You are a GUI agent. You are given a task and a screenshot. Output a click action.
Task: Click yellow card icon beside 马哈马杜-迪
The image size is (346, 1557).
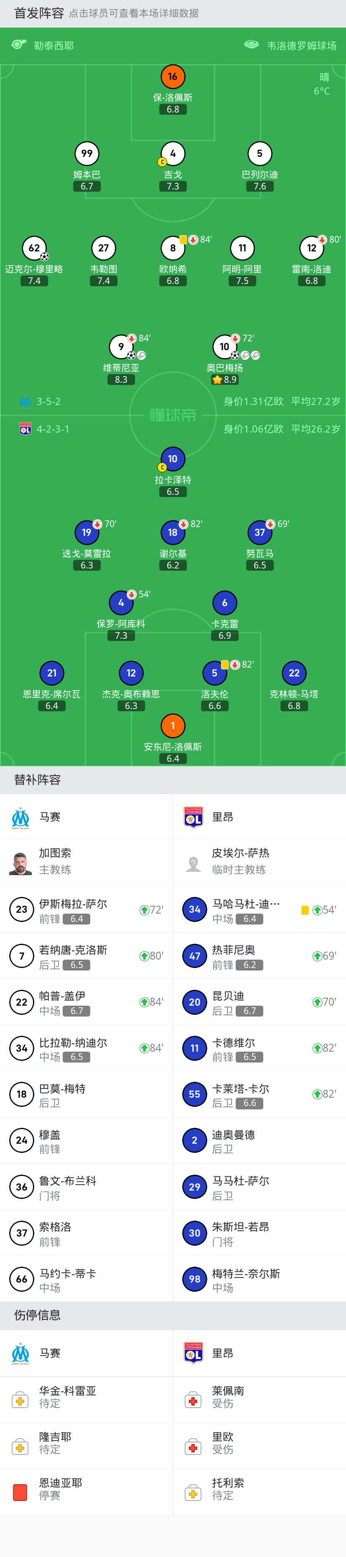pyautogui.click(x=305, y=910)
